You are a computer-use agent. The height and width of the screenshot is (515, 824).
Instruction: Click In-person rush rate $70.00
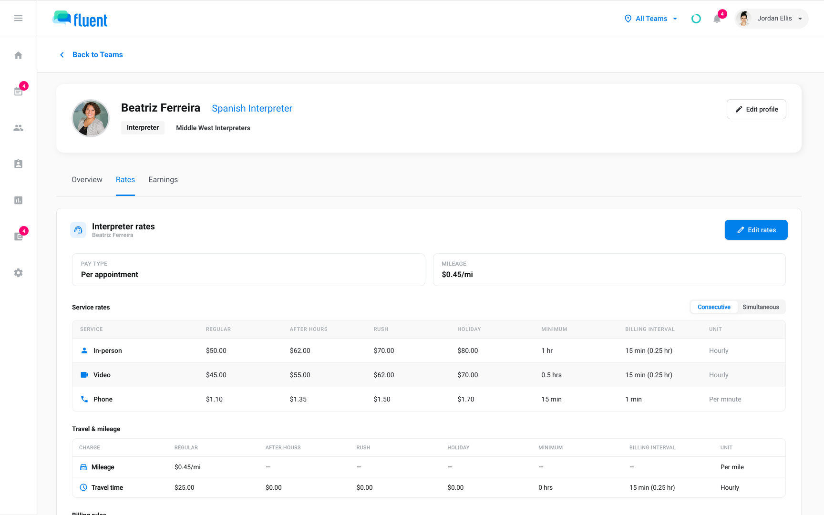pos(384,350)
